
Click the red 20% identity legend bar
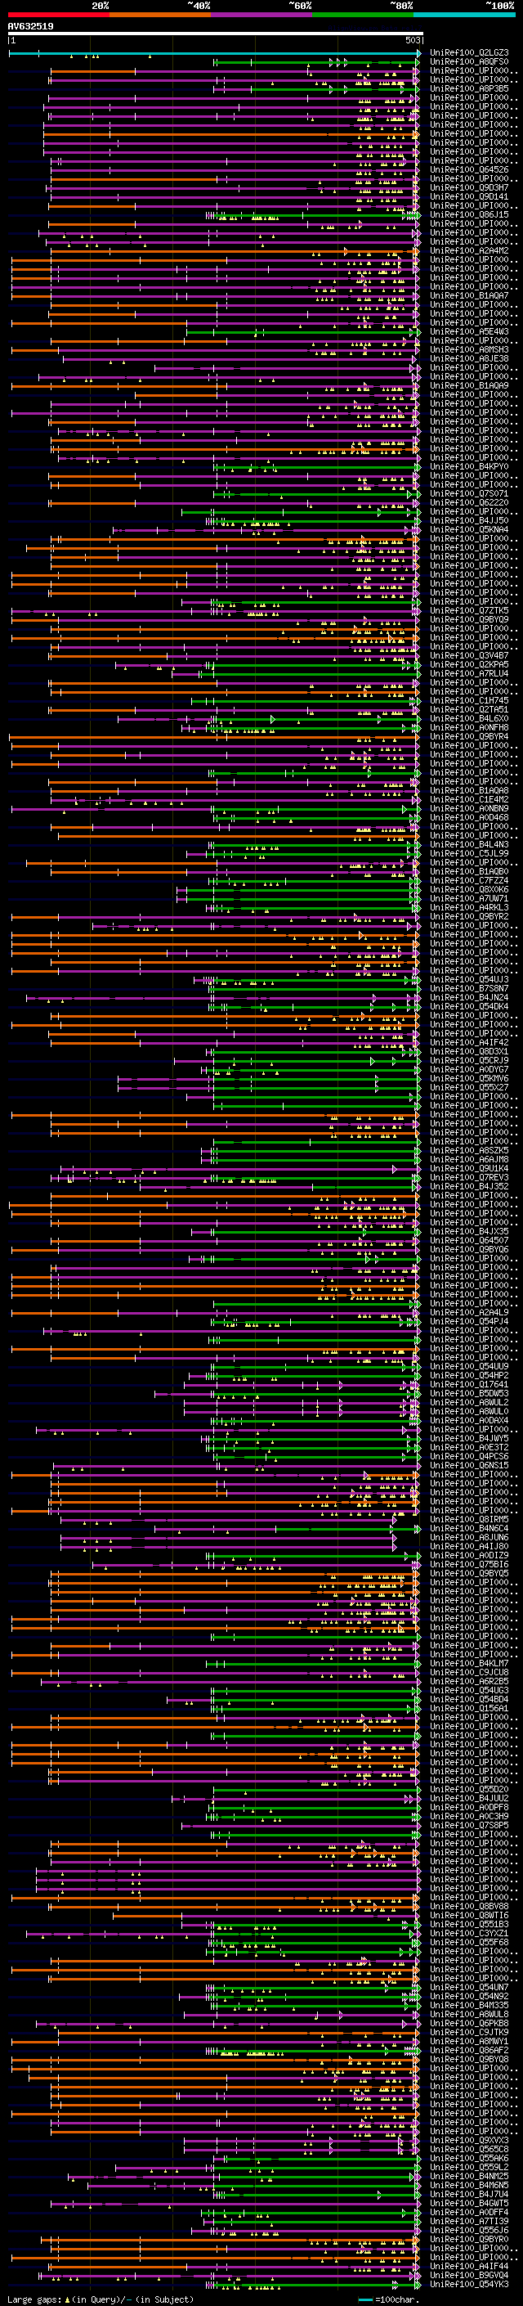pos(58,15)
